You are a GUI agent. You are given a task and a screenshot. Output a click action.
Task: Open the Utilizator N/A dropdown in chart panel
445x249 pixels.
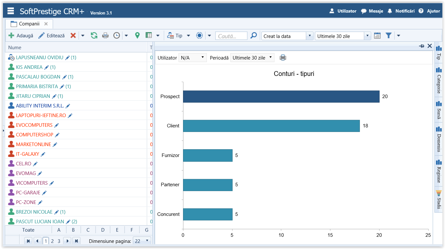192,58
